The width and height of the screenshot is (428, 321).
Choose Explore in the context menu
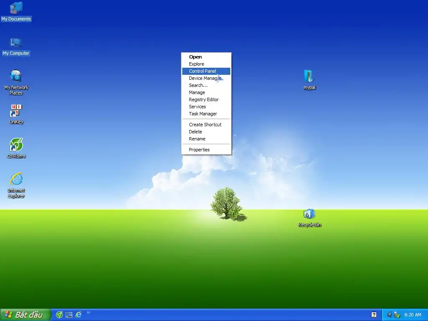(x=206, y=64)
